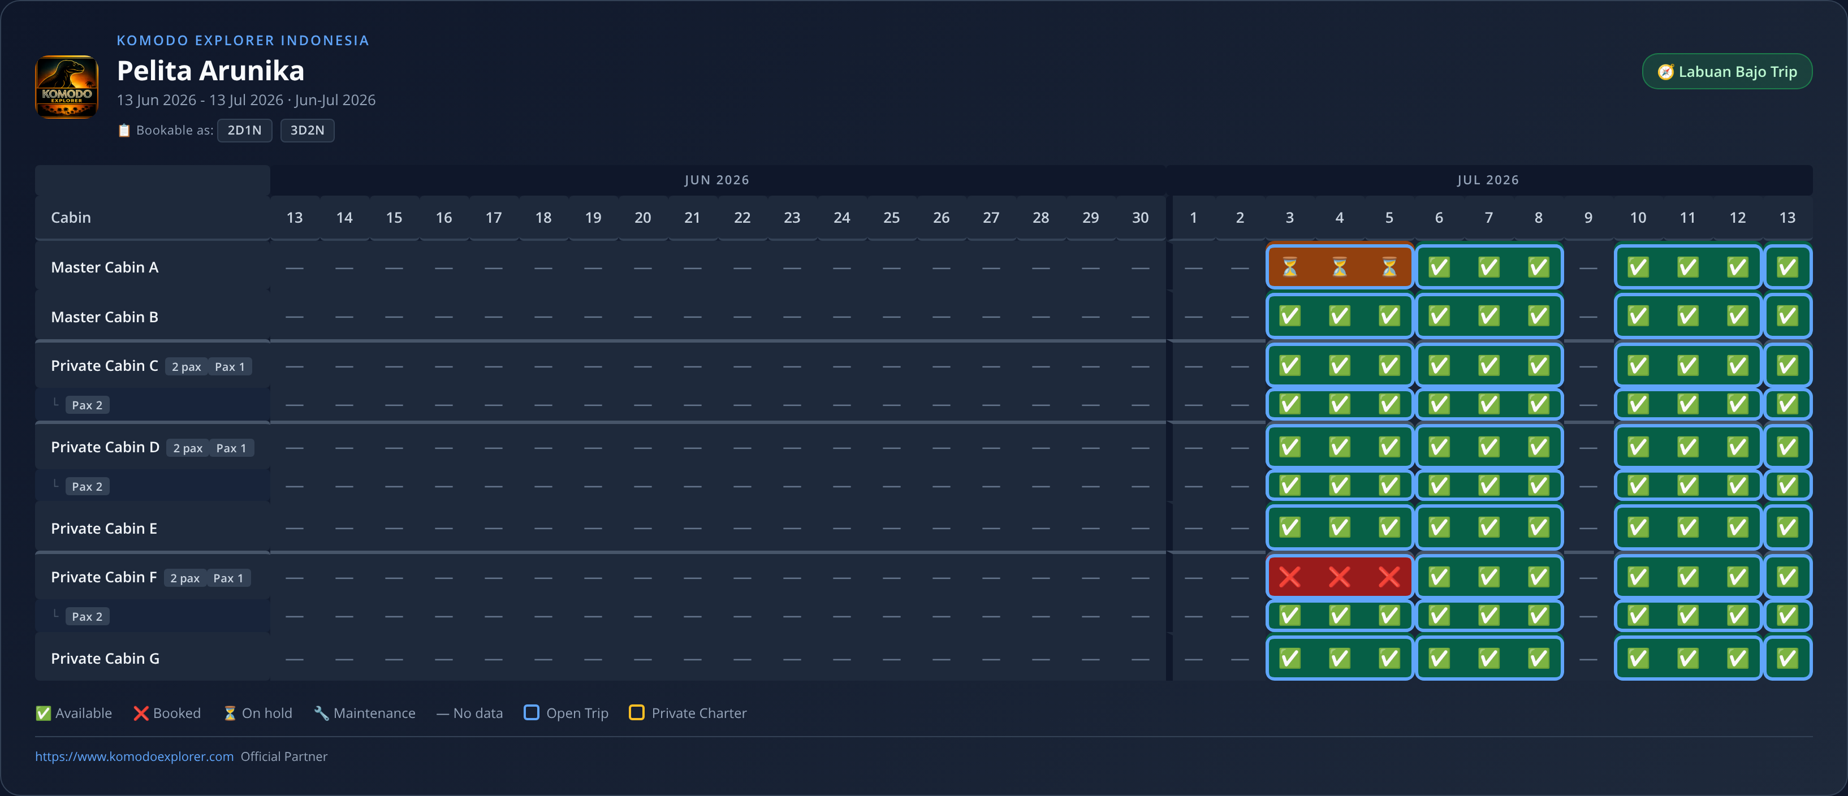Viewport: 1848px width, 796px height.
Task: Click the JUL 2026 month header
Action: click(1488, 180)
